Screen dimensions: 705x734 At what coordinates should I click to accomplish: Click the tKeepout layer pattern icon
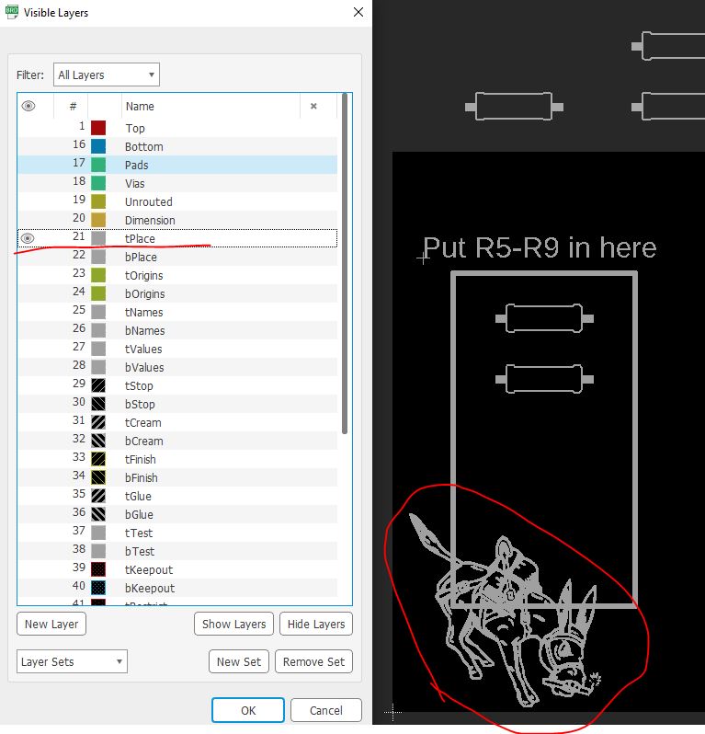98,569
